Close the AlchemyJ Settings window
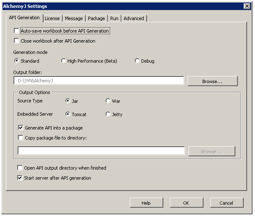This screenshot has width=255, height=216. [x=247, y=6]
